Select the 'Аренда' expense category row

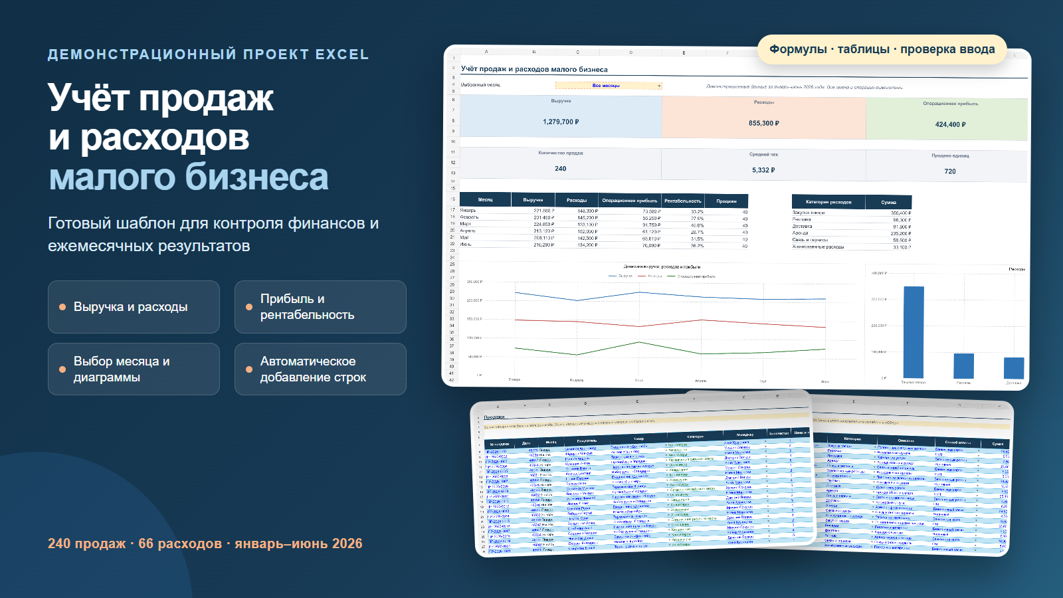[x=852, y=233]
